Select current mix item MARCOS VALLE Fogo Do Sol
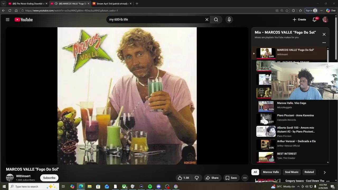Viewport: 338px width, 190px height. 290,53
